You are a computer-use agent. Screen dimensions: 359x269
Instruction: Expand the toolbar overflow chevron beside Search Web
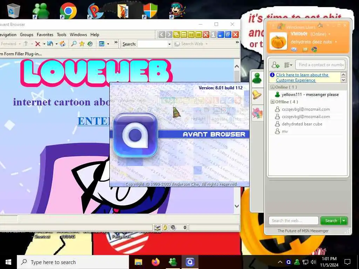click(237, 42)
